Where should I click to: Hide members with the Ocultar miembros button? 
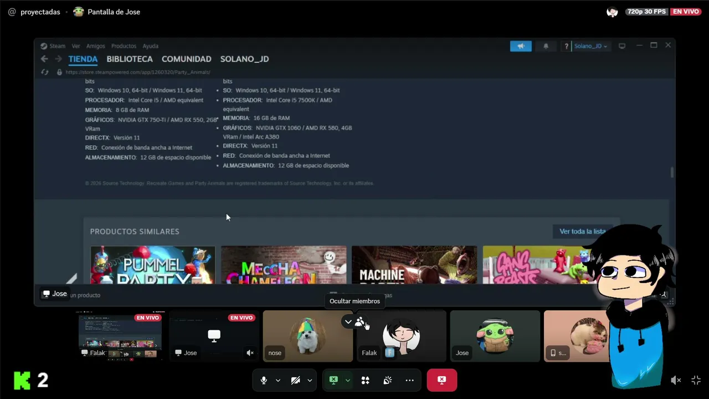[x=360, y=321]
